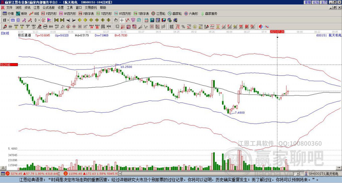Open 赢家服务 from the toolbar
Viewport: 342px width, 183px height.
209,13
